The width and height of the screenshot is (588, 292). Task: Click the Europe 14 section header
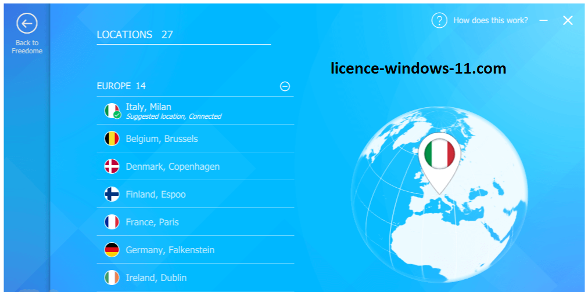pyautogui.click(x=121, y=86)
